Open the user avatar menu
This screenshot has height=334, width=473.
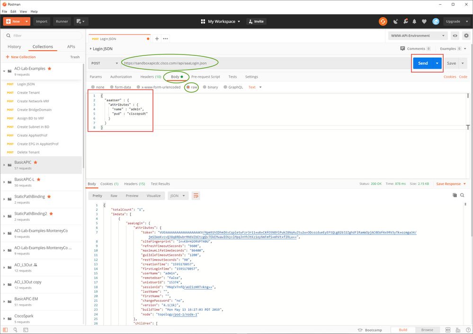tap(436, 21)
